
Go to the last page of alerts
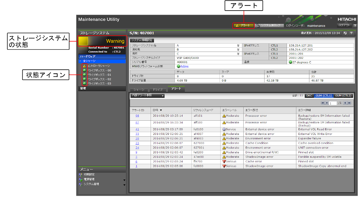[x=349, y=103]
